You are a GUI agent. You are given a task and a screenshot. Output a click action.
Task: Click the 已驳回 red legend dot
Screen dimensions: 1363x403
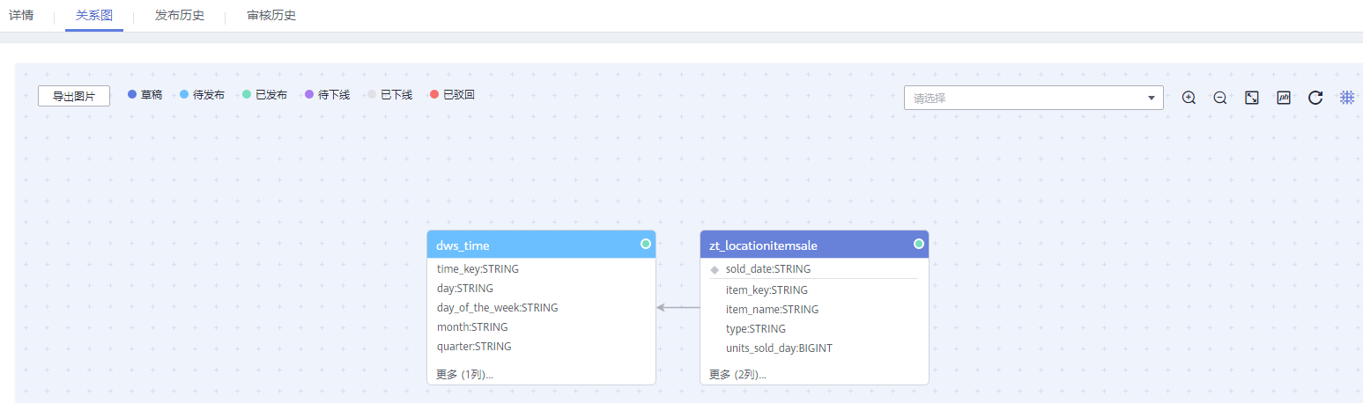(434, 94)
